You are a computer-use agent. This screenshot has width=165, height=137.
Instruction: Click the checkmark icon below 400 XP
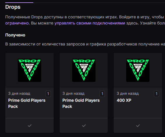[138, 126]
